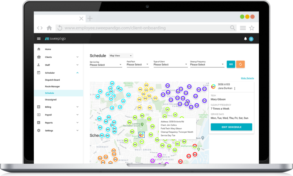Switch view using Map View selector

tap(121, 56)
